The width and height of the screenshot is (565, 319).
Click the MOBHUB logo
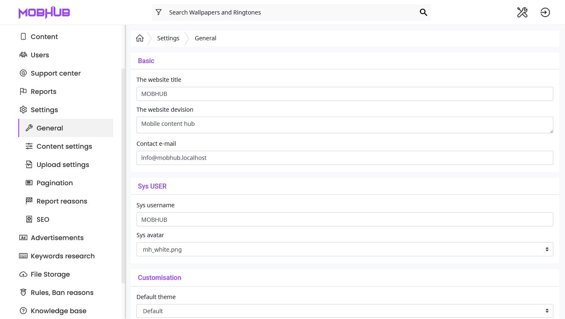coord(44,12)
